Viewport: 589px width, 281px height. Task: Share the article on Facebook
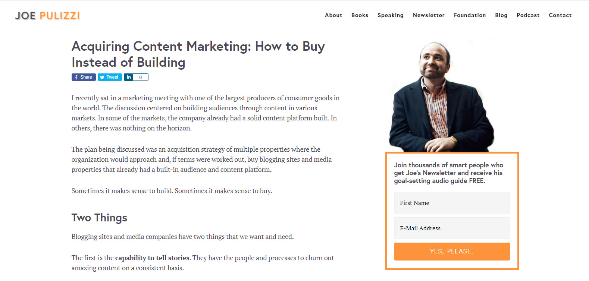pos(84,77)
